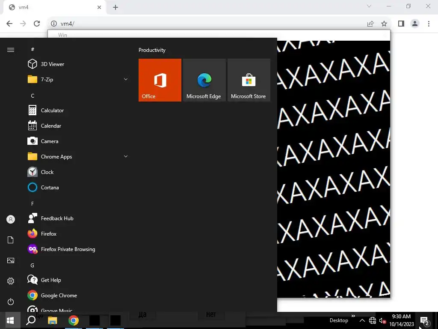The width and height of the screenshot is (438, 329).
Task: Jump to the # letter group header
Action: pyautogui.click(x=33, y=49)
